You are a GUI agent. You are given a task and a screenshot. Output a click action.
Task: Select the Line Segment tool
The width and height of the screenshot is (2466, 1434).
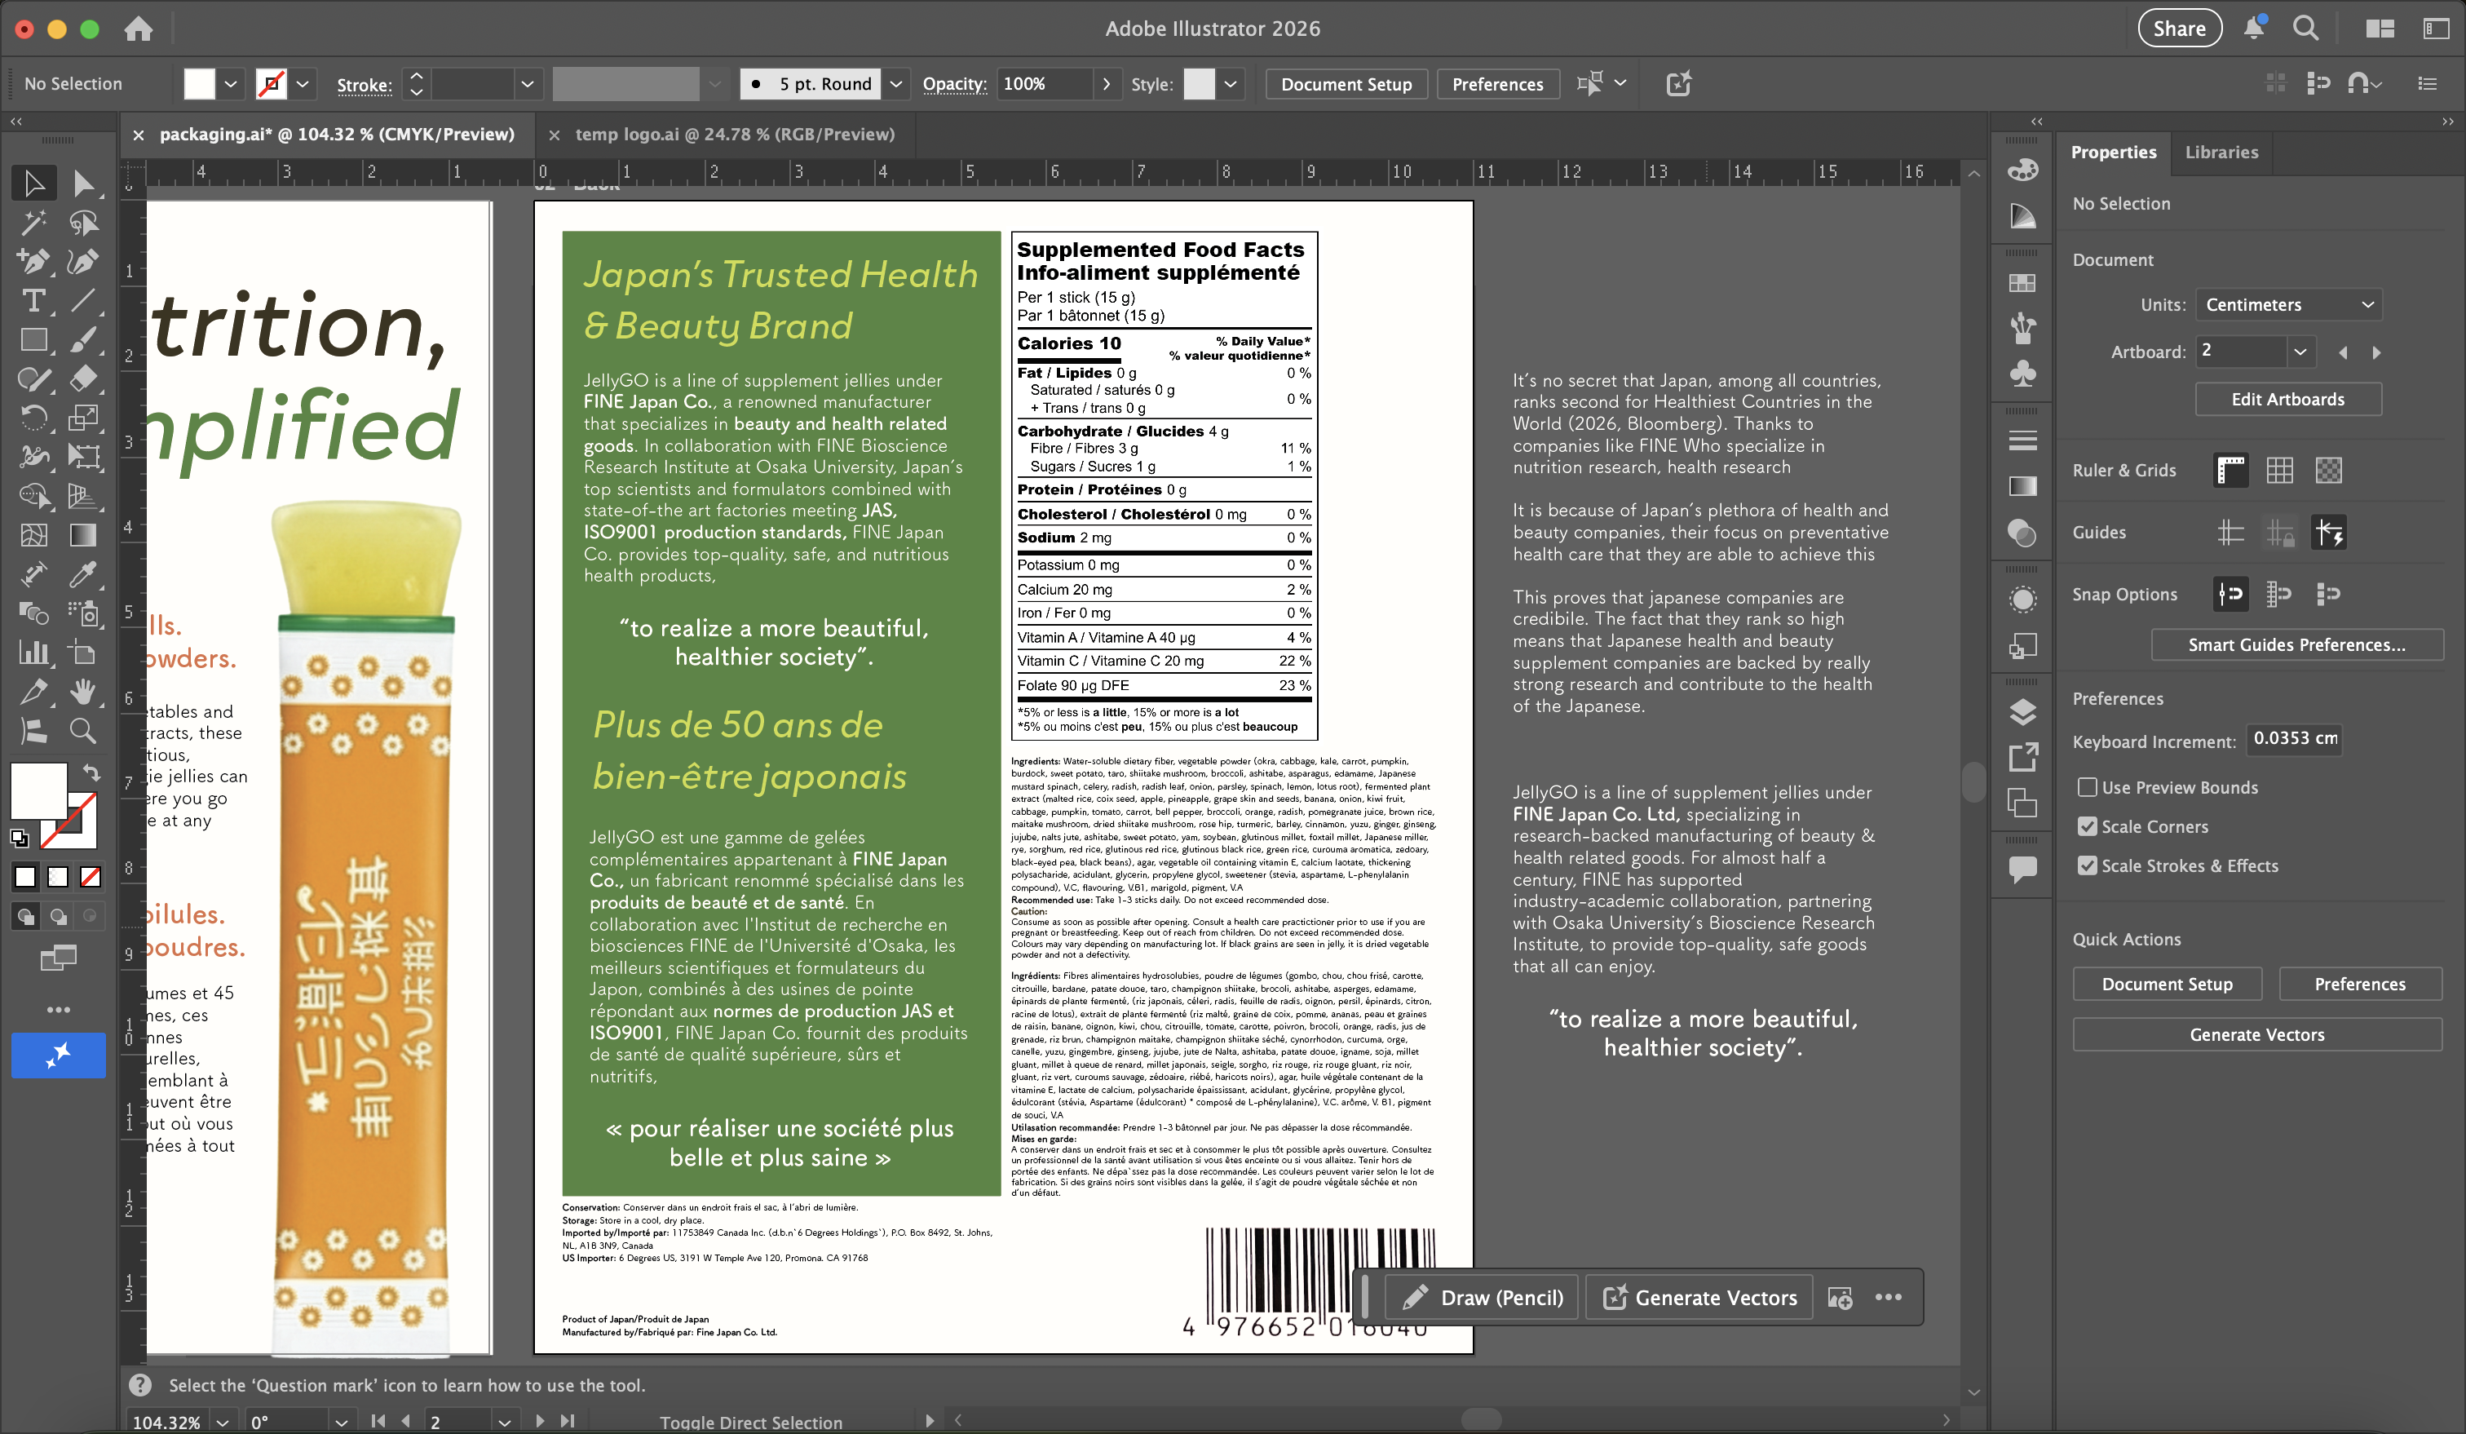(x=83, y=300)
